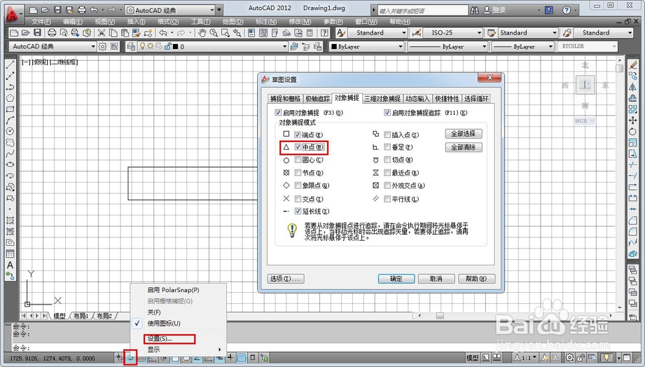Select the Pan hand tool

(202, 33)
